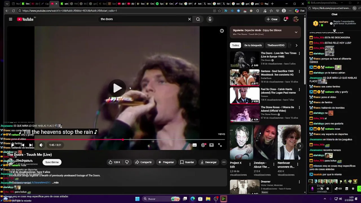Collapse the Siguiente mix playlist panel
This screenshot has width=361, height=203.
pos(296,32)
